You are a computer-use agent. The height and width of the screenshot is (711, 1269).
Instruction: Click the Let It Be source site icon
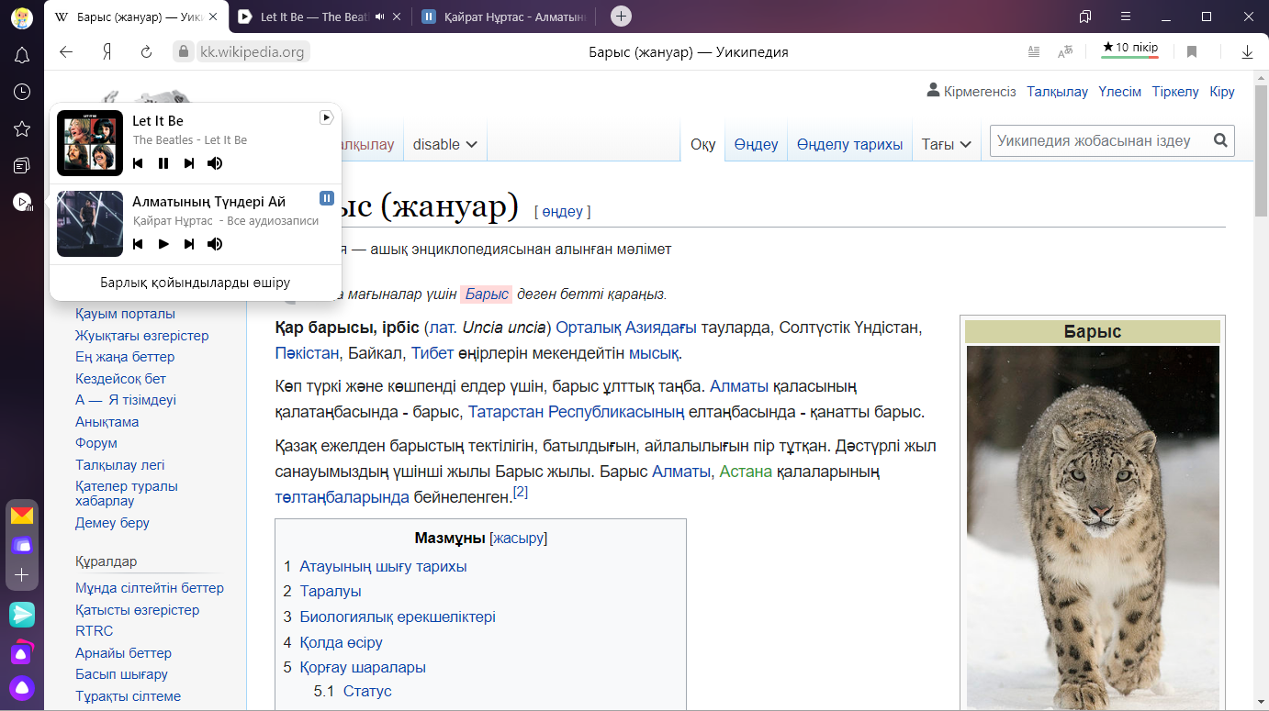point(326,117)
